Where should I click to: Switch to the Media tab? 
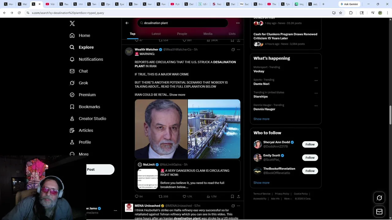tap(208, 34)
